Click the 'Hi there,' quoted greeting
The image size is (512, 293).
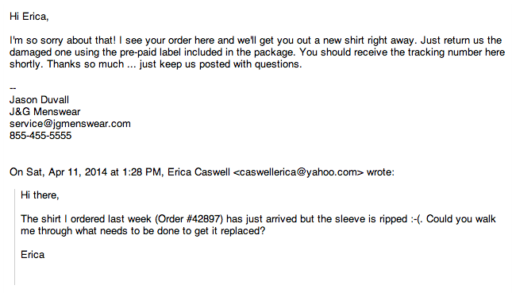pos(40,195)
